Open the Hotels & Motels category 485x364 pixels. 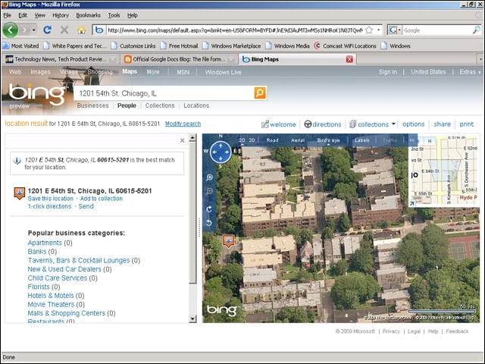click(x=51, y=296)
